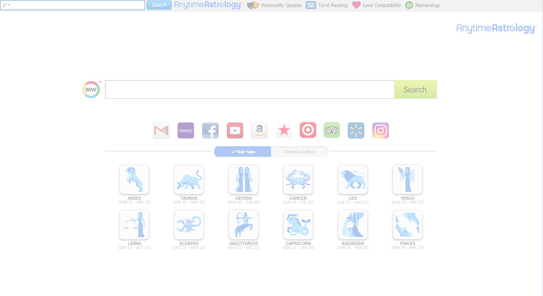The width and height of the screenshot is (543, 296).
Task: Click the AnytimeAstrology logo below the toolbar
Action: click(496, 28)
